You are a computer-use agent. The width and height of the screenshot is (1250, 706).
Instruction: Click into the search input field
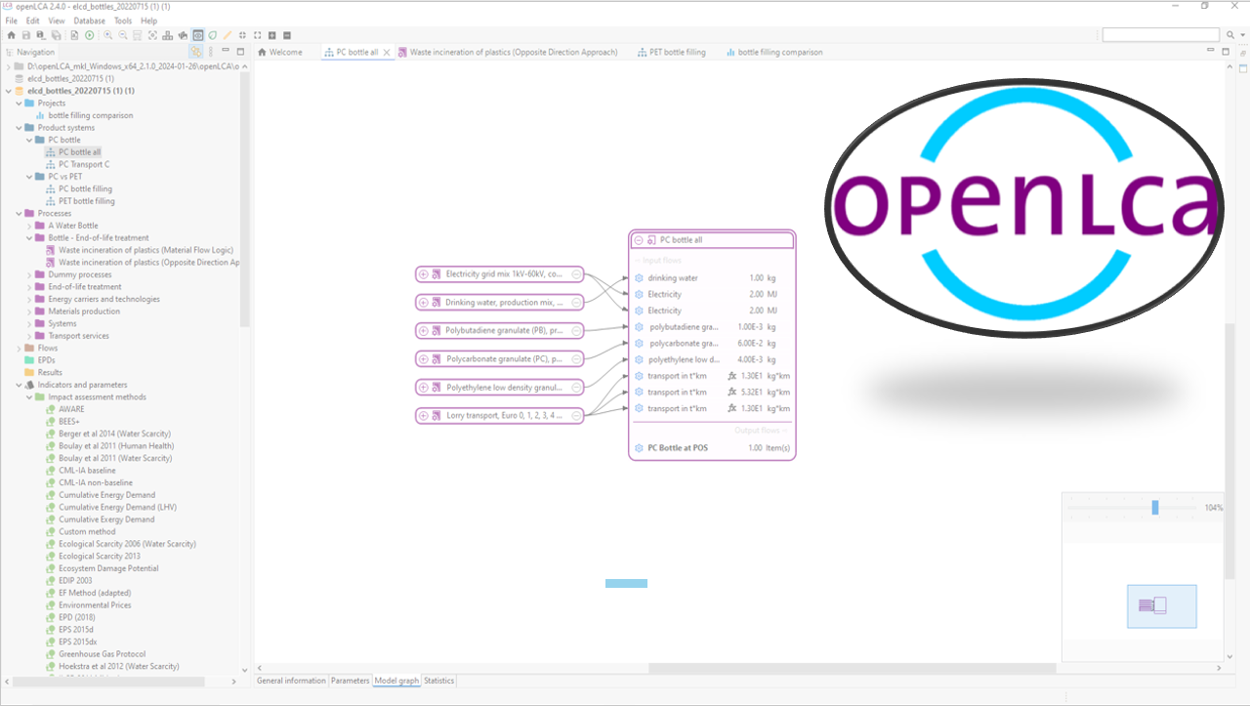coord(1160,35)
